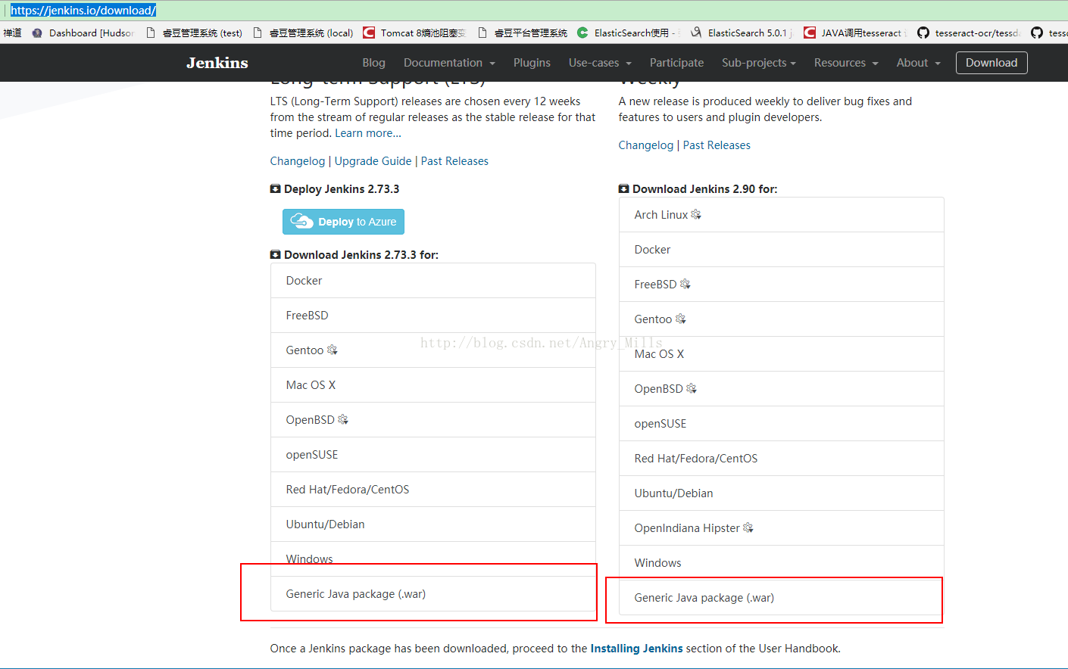Image resolution: width=1068 pixels, height=669 pixels.
Task: Open the JAVA调用tesseract bookmark
Action: [x=856, y=33]
